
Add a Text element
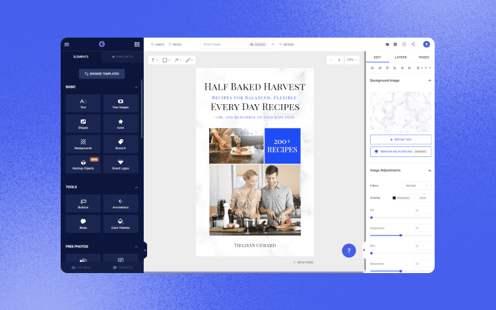(x=83, y=103)
